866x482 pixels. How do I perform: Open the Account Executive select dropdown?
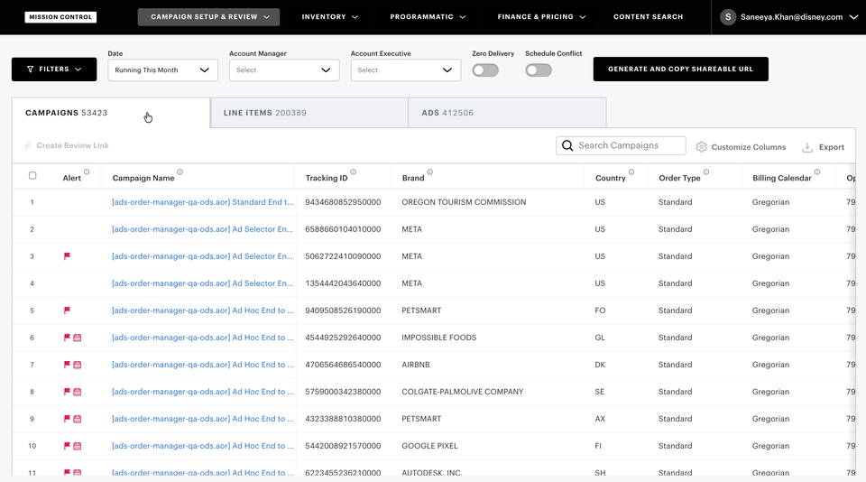click(406, 70)
